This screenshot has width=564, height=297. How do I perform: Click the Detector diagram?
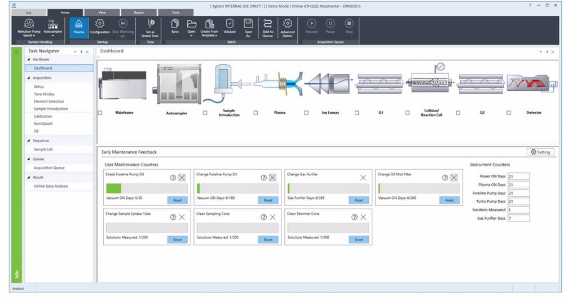coord(532,83)
